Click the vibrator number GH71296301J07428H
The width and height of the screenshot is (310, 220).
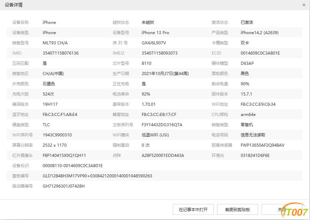64,187
